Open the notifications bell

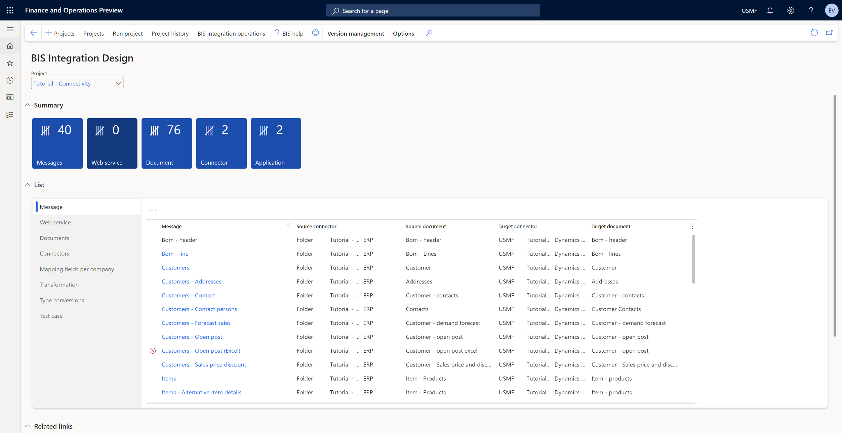click(x=770, y=10)
